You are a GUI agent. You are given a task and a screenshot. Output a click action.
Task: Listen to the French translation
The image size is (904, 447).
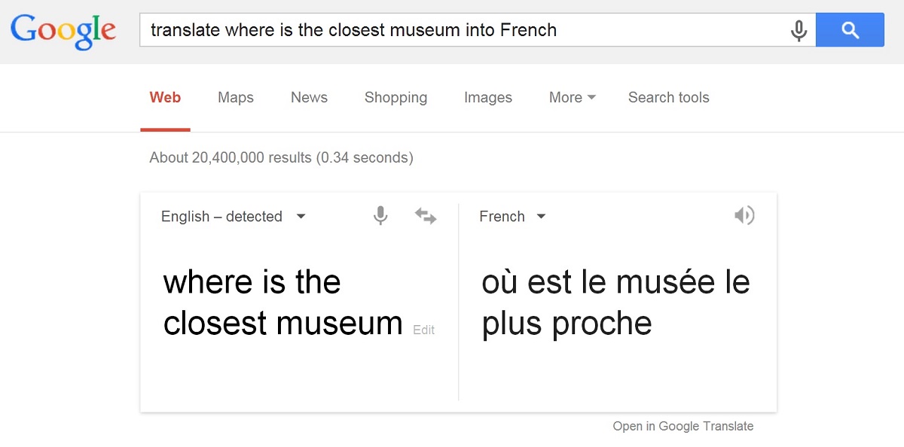(x=744, y=216)
